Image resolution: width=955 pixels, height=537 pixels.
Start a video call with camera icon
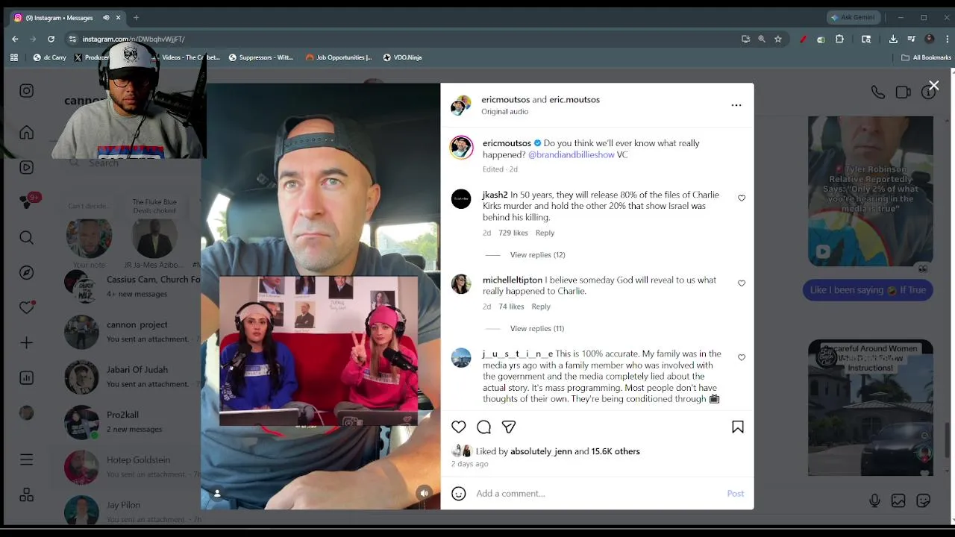point(903,92)
